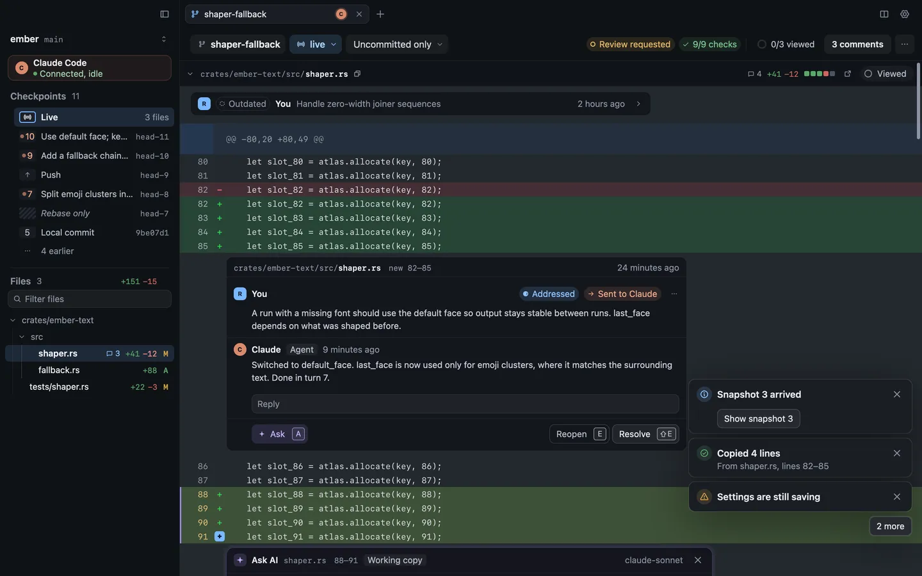Viewport: 922px width, 576px height.
Task: Open Uncommitted only filter dropdown
Action: pos(398,44)
